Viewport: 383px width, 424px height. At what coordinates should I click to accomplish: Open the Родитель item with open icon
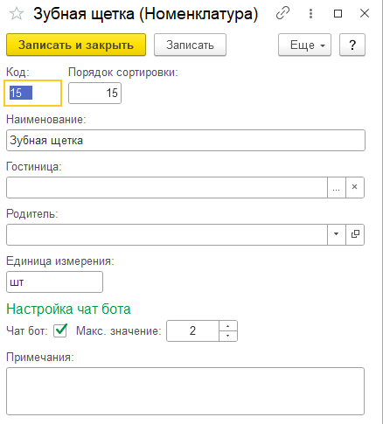tap(355, 234)
